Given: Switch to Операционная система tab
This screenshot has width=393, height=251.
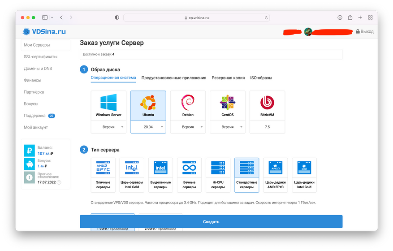Looking at the screenshot, I should coord(113,78).
